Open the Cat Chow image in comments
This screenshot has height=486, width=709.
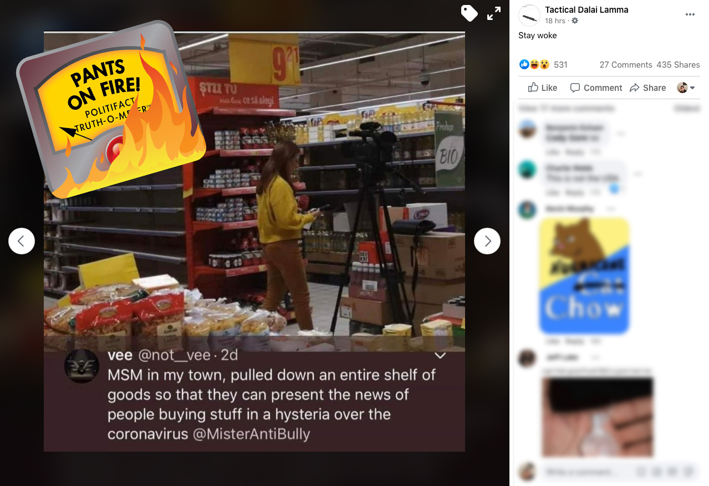(584, 276)
